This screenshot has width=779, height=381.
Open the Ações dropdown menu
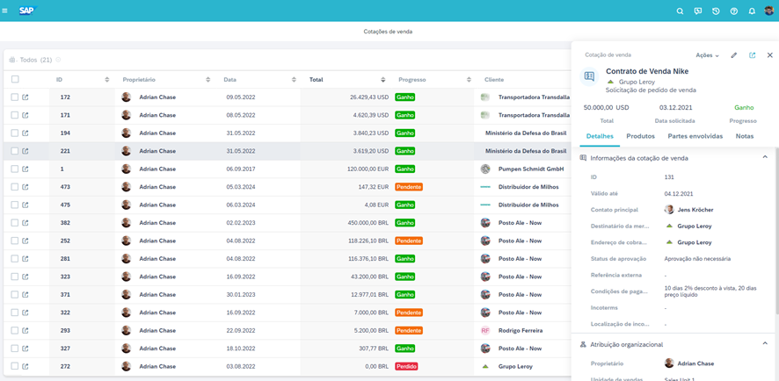tap(708, 55)
